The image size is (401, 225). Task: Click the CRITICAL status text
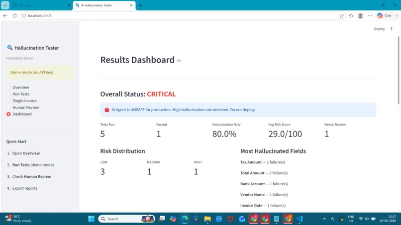(161, 94)
